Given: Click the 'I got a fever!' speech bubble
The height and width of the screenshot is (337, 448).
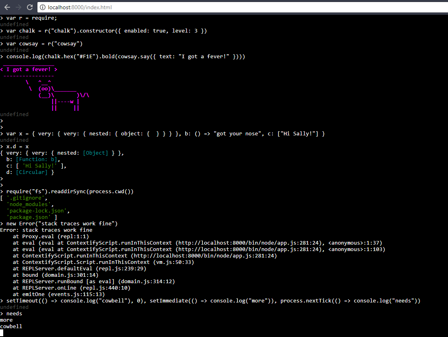Looking at the screenshot, I should click(x=28, y=69).
